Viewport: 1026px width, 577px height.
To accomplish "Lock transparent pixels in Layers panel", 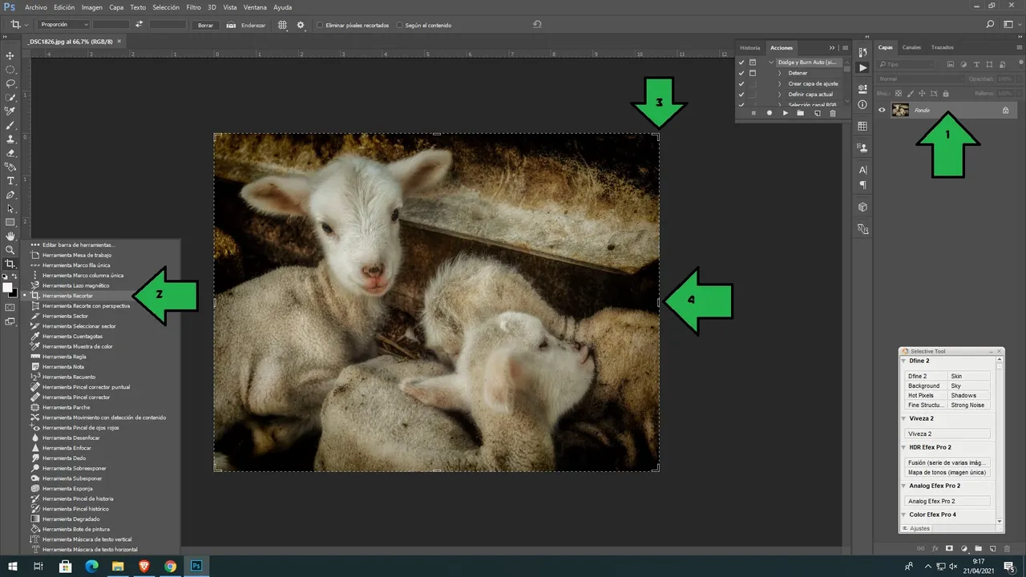I will (x=899, y=94).
